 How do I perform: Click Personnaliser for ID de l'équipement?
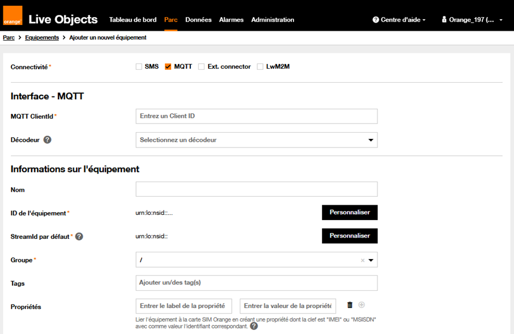click(x=350, y=213)
